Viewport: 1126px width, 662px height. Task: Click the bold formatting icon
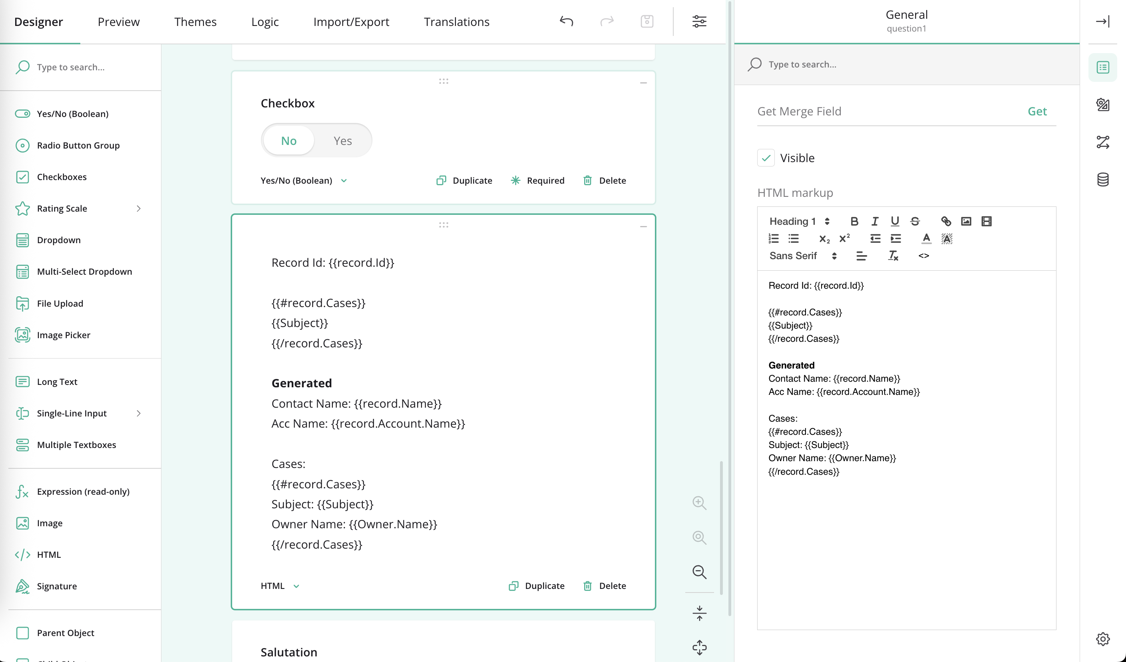pos(854,221)
